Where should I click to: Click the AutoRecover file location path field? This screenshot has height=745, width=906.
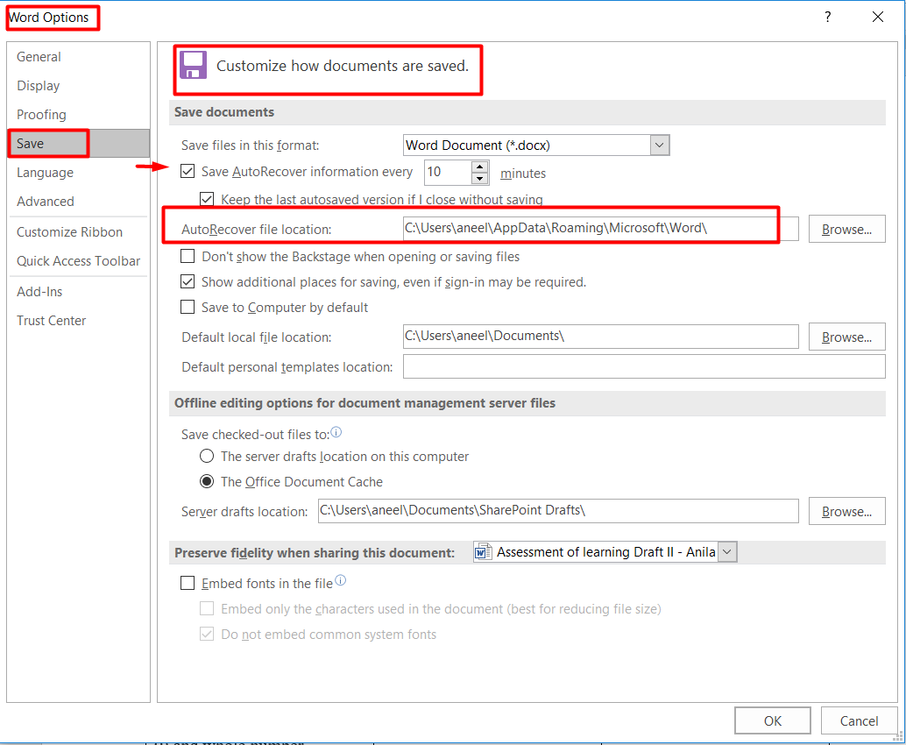[601, 228]
